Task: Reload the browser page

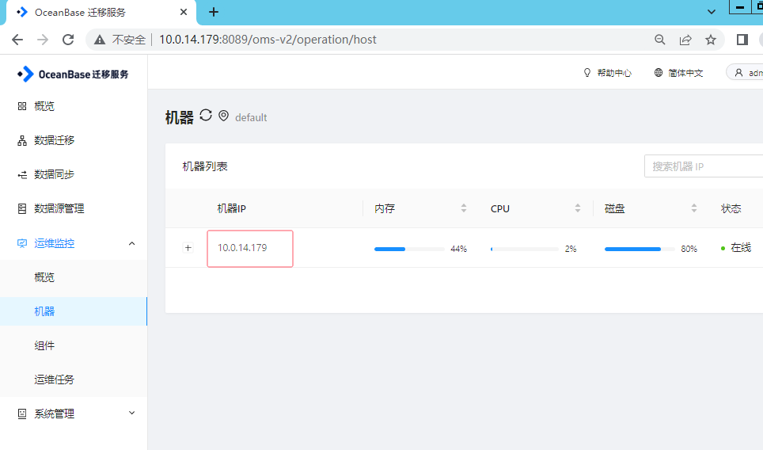Action: (68, 40)
